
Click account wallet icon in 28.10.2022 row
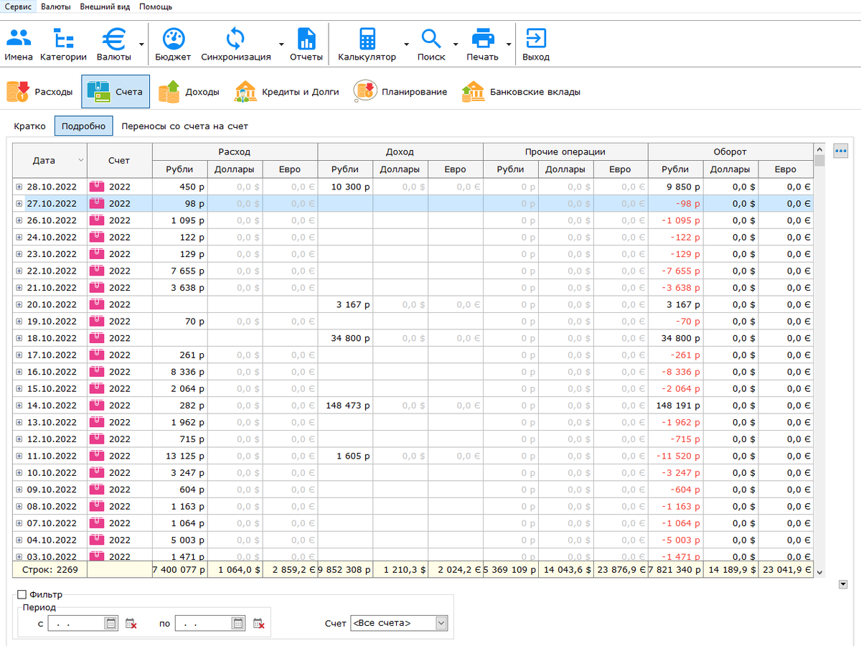pos(97,187)
